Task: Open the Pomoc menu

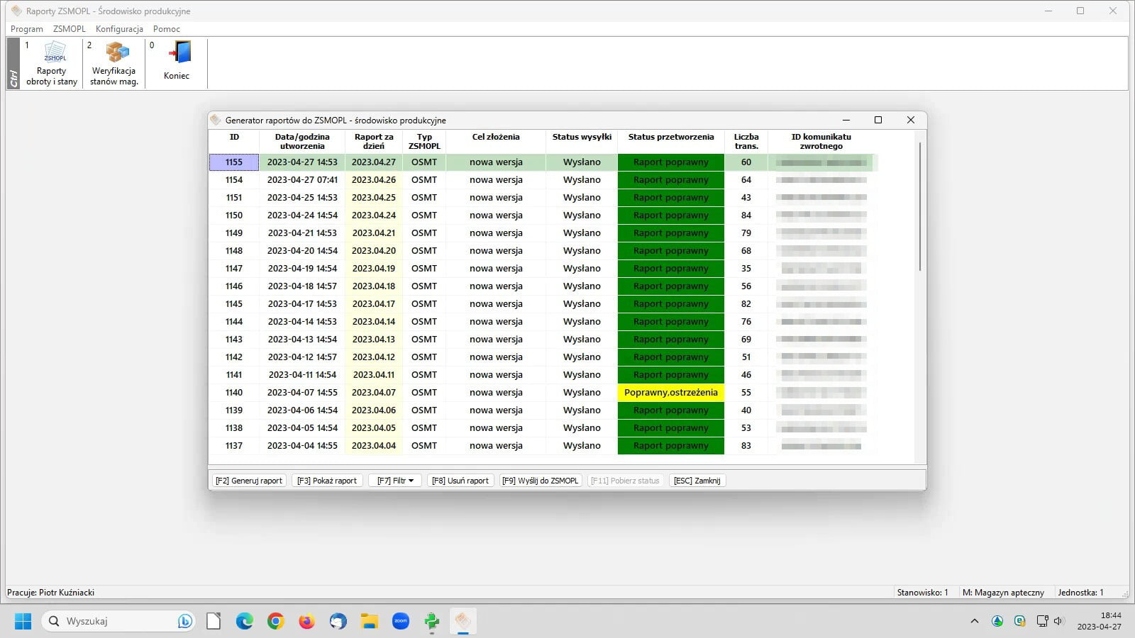Action: click(x=167, y=29)
